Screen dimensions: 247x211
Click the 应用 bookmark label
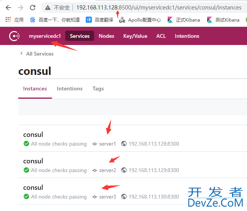click(x=19, y=20)
